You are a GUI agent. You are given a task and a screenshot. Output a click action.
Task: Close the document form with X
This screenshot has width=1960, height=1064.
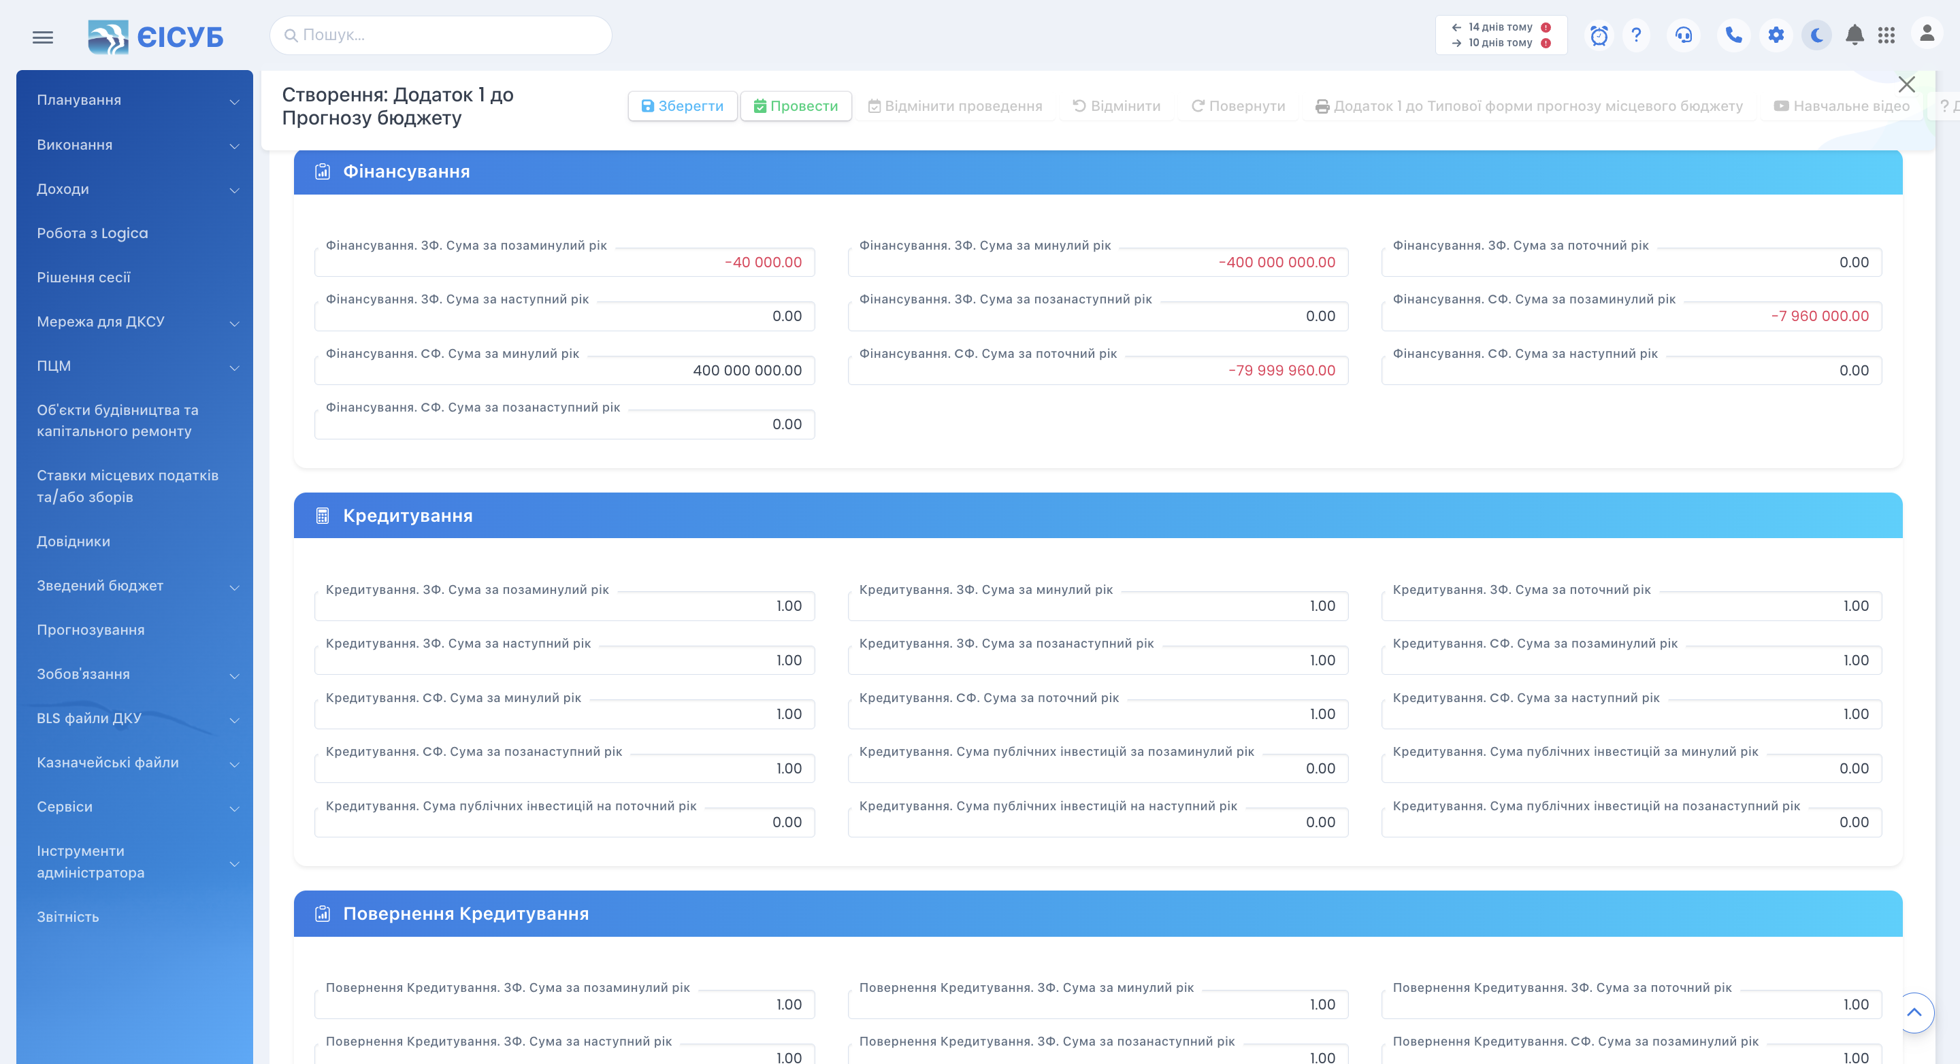click(1906, 84)
